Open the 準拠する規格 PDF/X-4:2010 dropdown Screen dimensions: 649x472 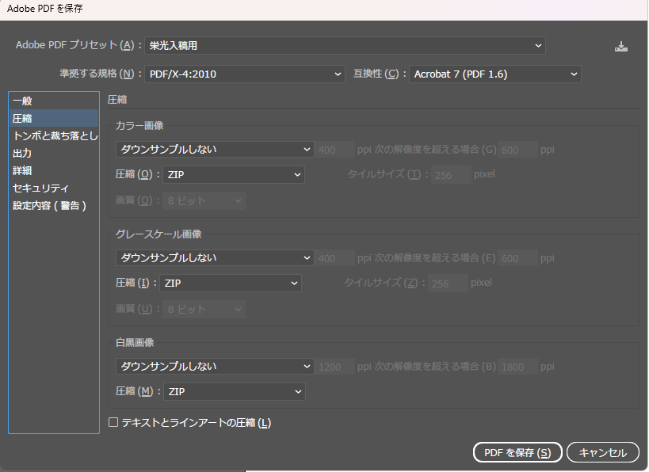tap(245, 74)
